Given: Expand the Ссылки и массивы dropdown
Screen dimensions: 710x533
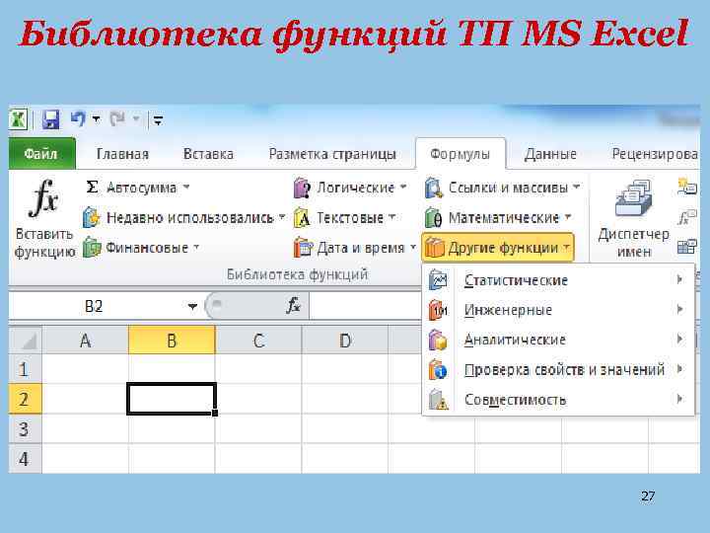Looking at the screenshot, I should 576,187.
